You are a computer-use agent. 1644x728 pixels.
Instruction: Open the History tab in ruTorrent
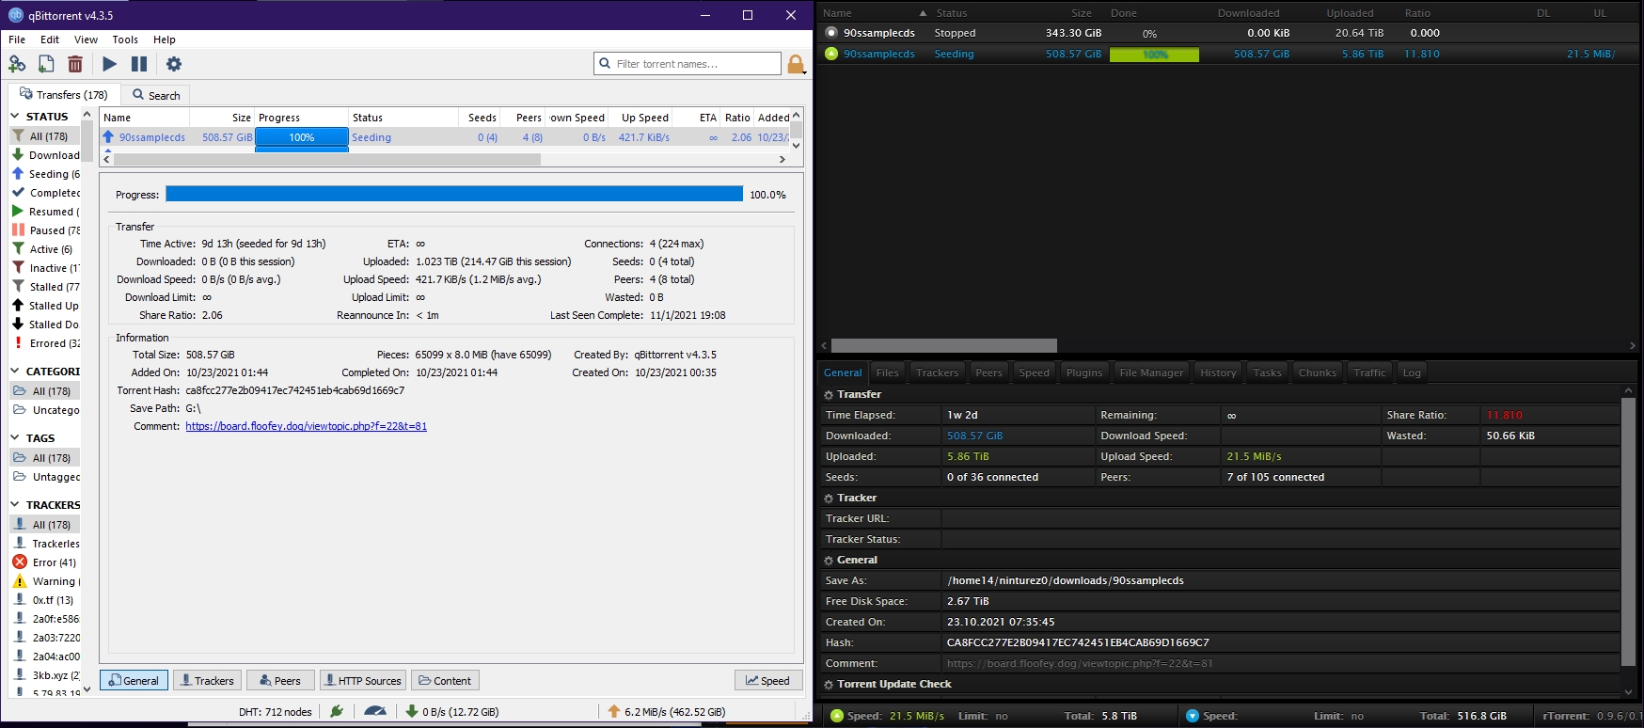pyautogui.click(x=1218, y=372)
